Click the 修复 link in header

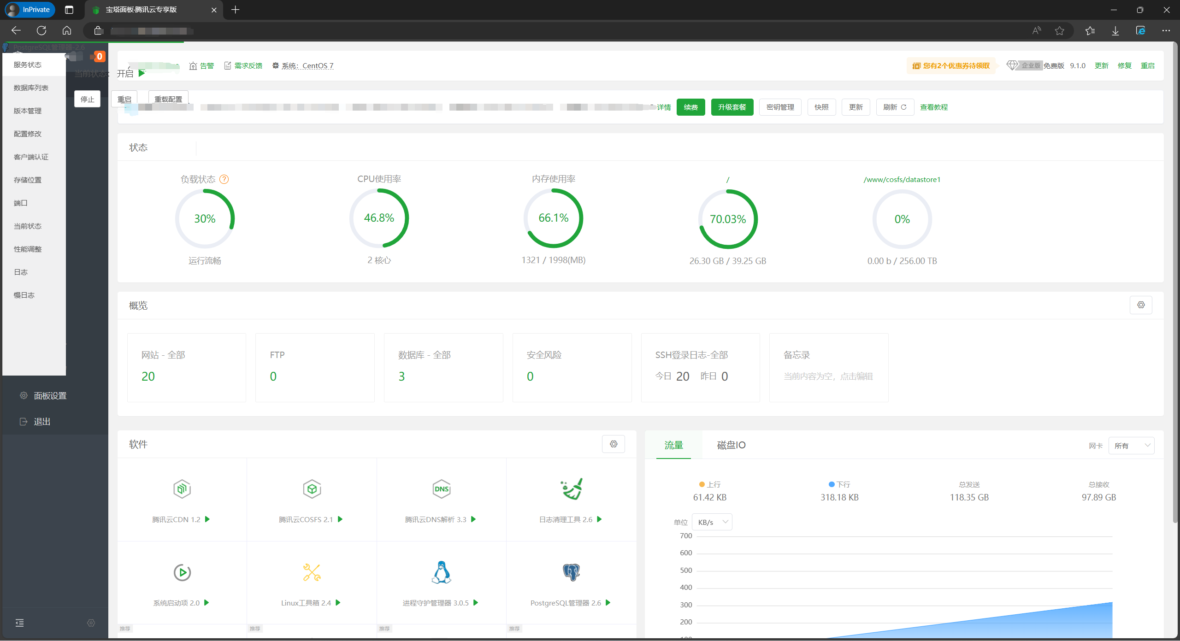point(1125,65)
